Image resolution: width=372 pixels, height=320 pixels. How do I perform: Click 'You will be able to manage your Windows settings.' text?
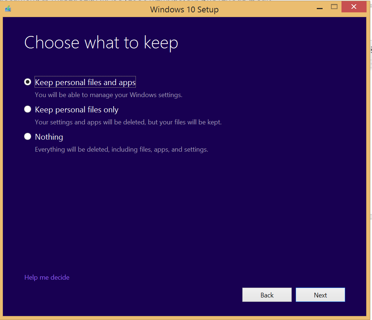[x=109, y=95]
